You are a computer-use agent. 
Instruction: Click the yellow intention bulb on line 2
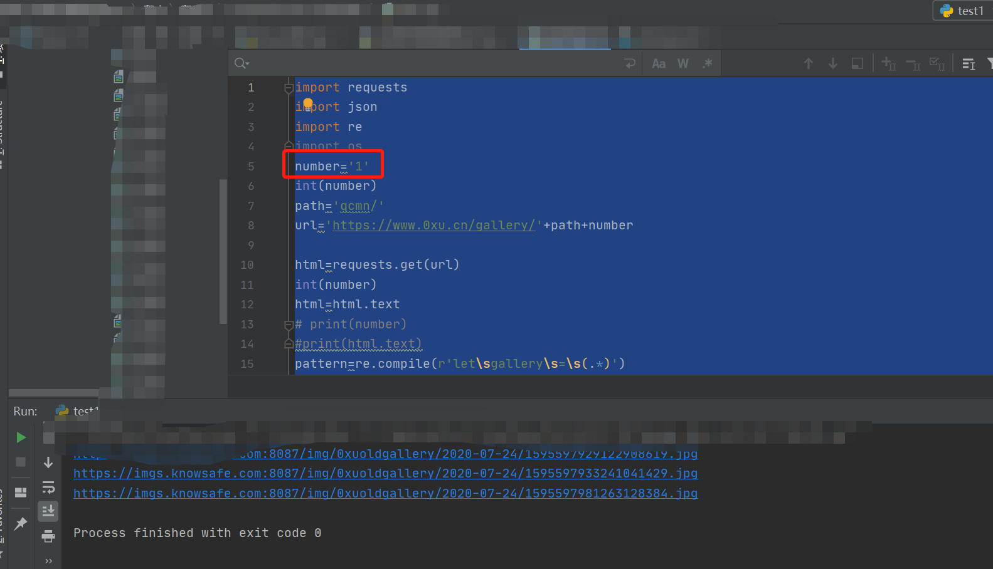point(307,103)
